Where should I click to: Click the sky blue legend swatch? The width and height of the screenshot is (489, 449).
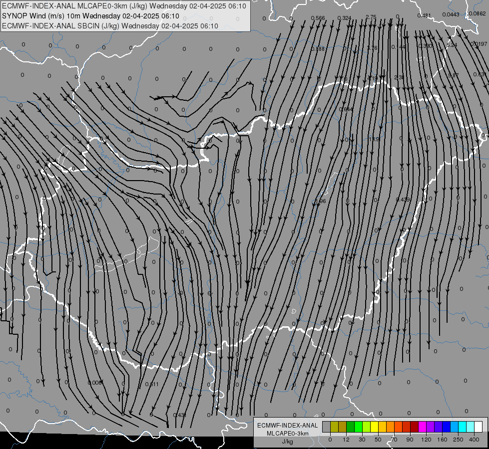click(x=455, y=427)
